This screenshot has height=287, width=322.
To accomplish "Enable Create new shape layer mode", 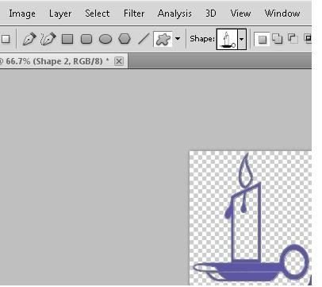I will click(262, 39).
